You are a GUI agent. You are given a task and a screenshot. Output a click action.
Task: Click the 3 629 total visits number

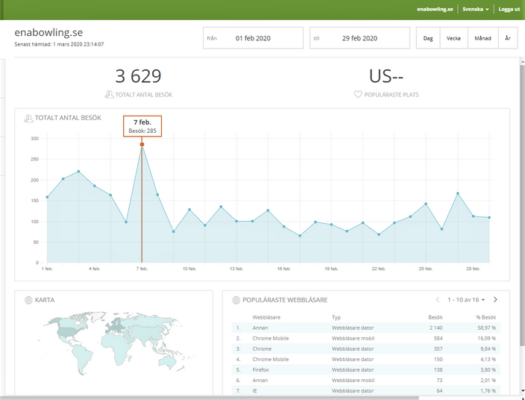(138, 76)
